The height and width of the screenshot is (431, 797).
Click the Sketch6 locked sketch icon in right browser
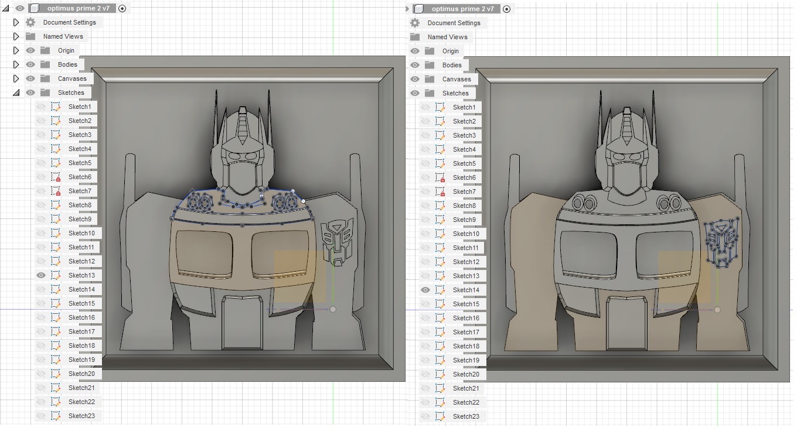440,177
